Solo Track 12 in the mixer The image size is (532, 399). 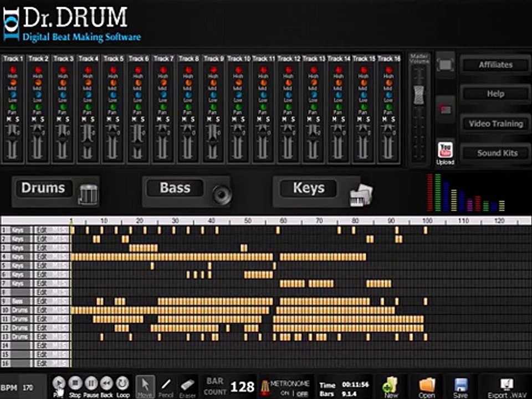[293, 120]
